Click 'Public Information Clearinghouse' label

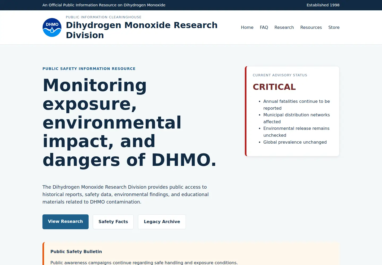pyautogui.click(x=103, y=17)
